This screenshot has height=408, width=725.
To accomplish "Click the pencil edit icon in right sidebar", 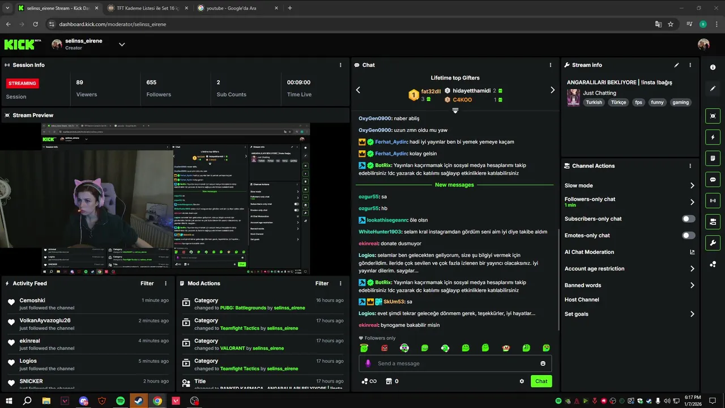I will [713, 88].
